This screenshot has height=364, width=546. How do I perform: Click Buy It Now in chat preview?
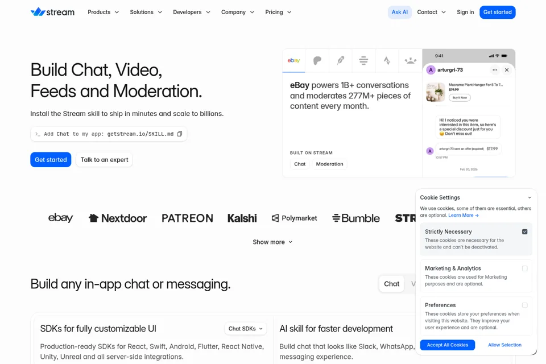click(460, 98)
